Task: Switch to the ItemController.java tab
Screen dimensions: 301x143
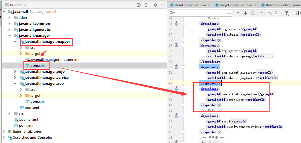Action: coord(190,5)
